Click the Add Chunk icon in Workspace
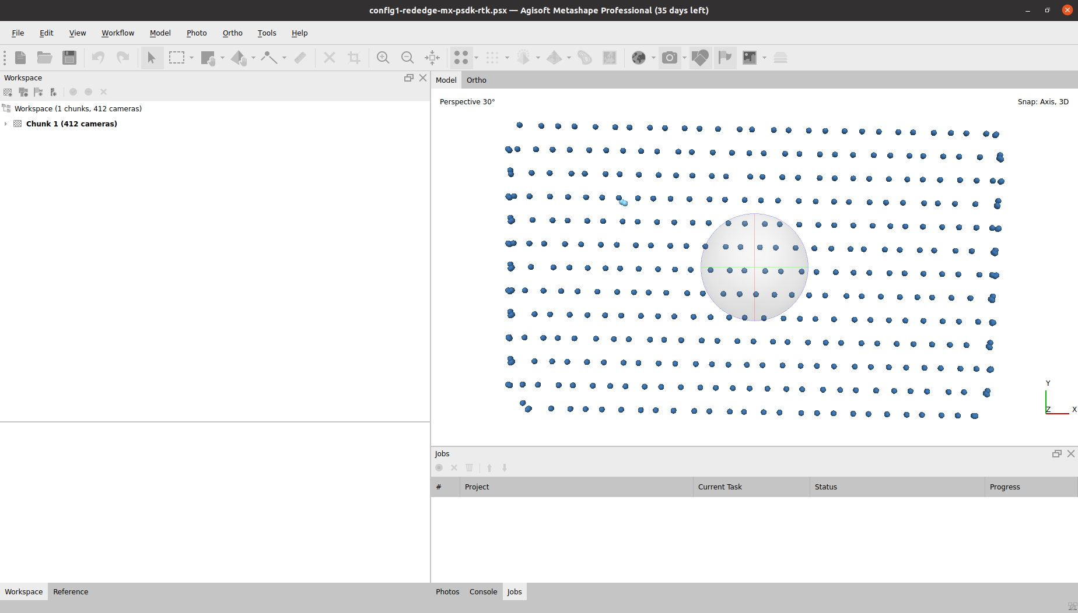 tap(8, 92)
